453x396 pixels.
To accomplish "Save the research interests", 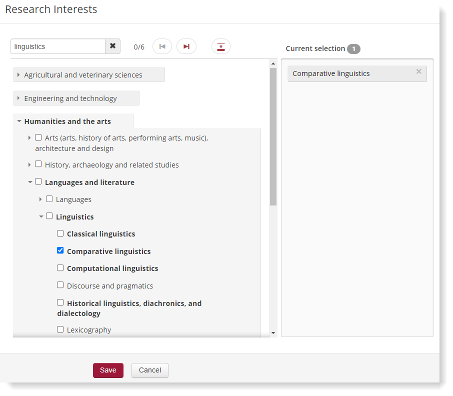I will pos(108,370).
